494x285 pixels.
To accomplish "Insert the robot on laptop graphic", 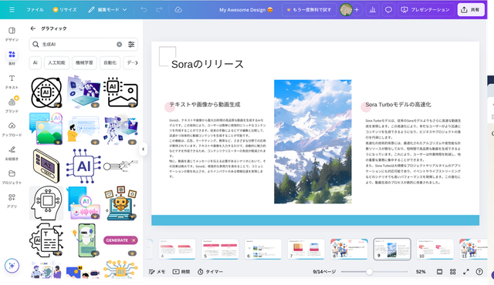I will click(120, 203).
